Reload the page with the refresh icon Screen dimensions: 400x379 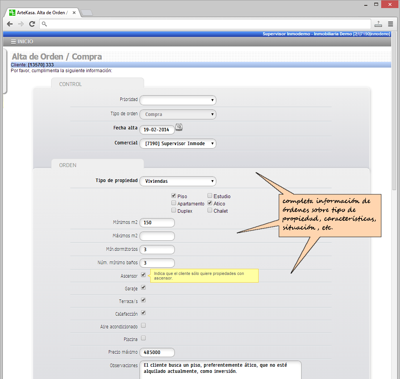click(x=32, y=24)
